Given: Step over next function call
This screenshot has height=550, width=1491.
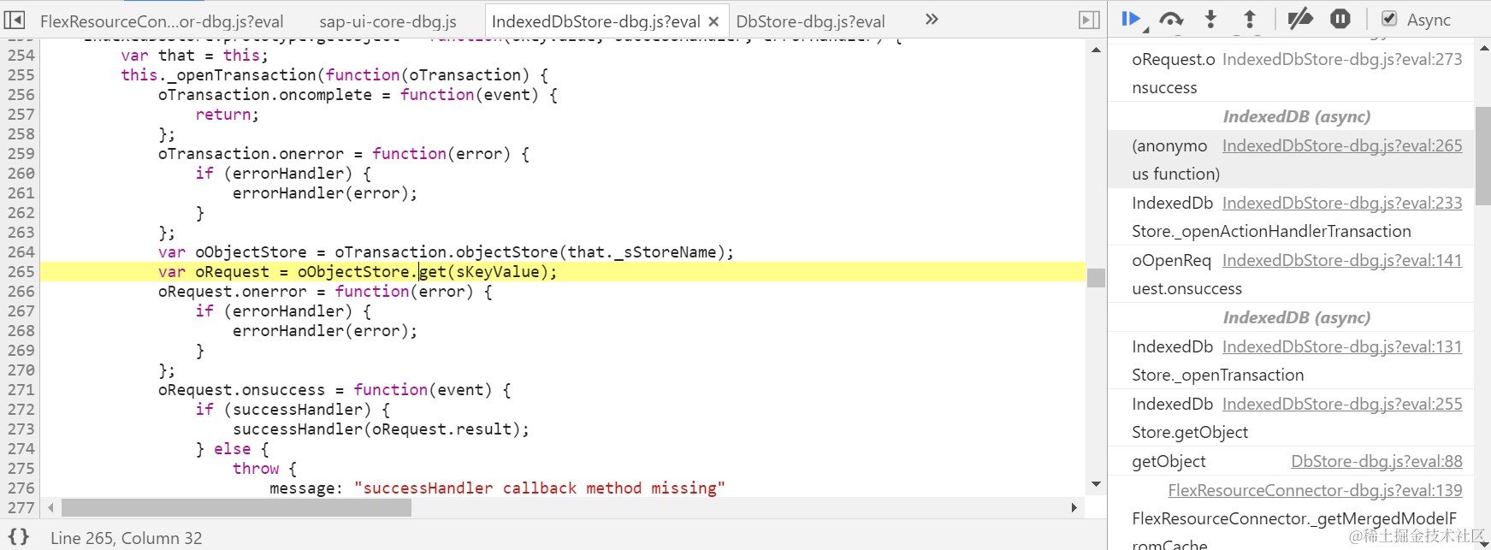Looking at the screenshot, I should click(x=1171, y=19).
